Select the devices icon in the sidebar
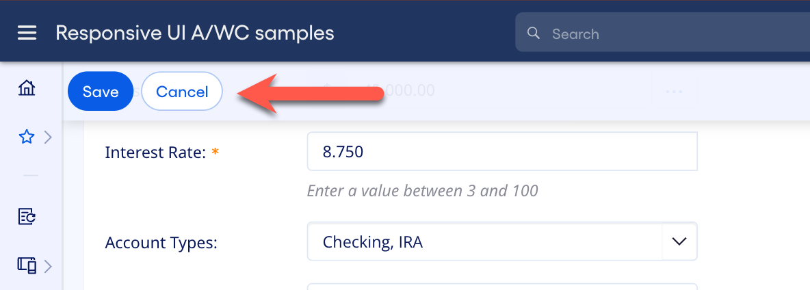Image resolution: width=810 pixels, height=290 pixels. coord(27,265)
